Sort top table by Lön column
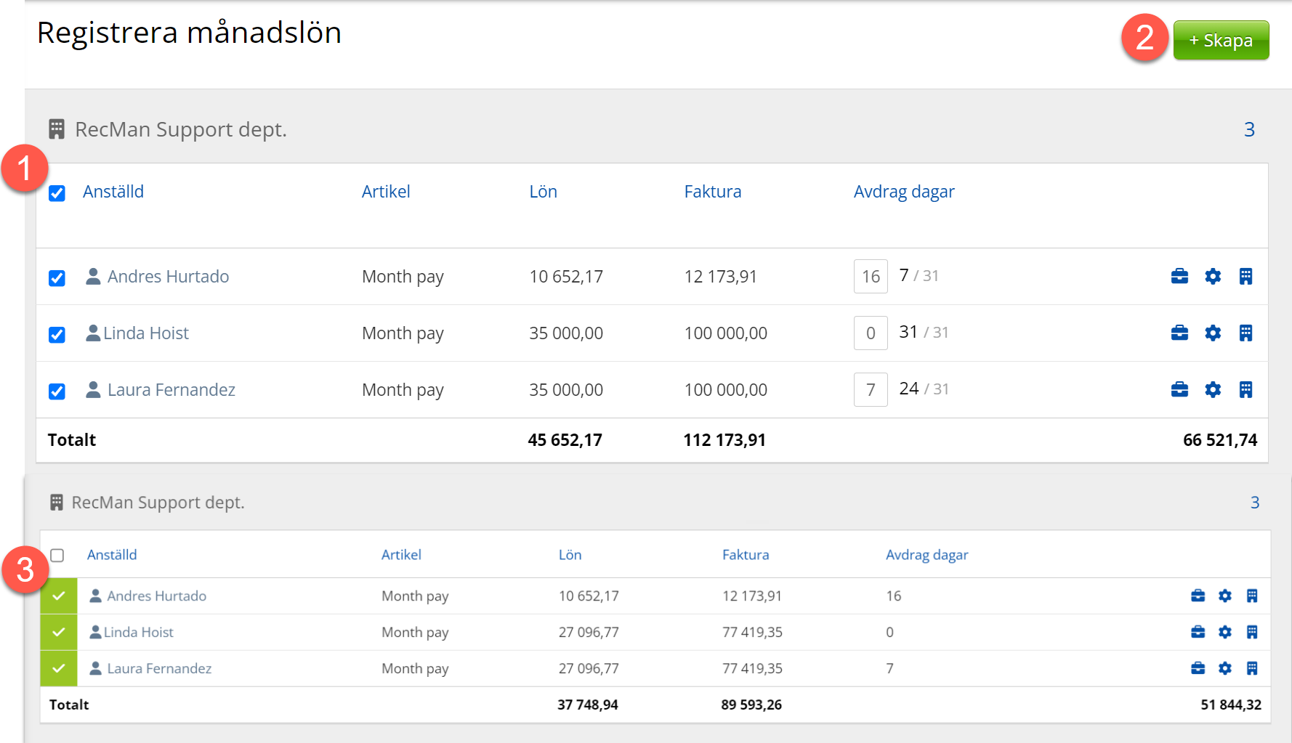The height and width of the screenshot is (743, 1292). (543, 192)
